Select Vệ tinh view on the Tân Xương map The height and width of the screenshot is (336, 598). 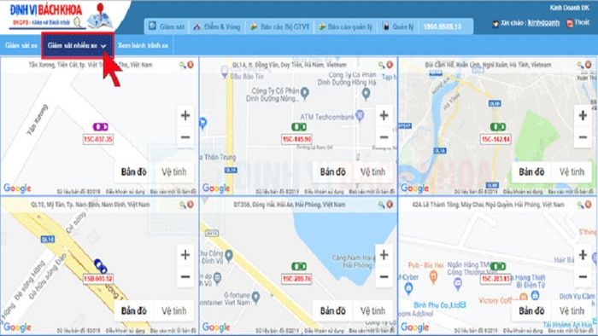click(174, 172)
